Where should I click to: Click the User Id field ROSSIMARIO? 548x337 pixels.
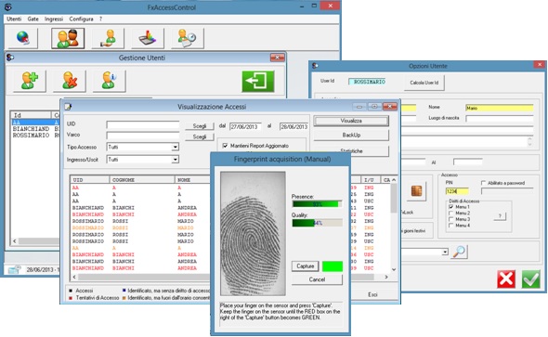367,82
